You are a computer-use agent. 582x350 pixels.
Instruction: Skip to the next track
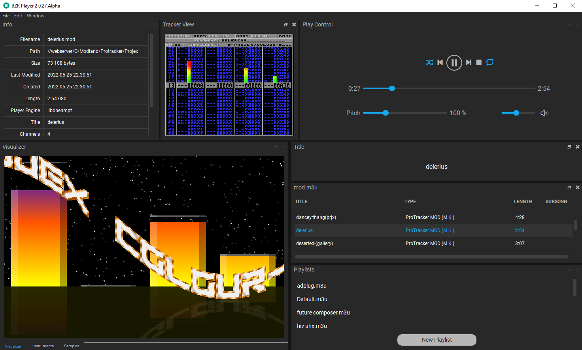tap(469, 62)
